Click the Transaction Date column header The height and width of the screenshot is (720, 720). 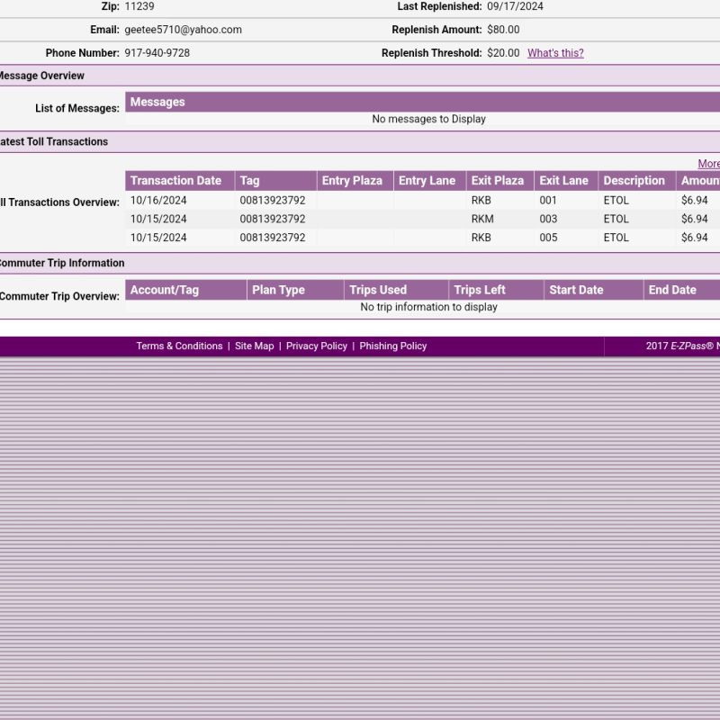[x=175, y=181]
